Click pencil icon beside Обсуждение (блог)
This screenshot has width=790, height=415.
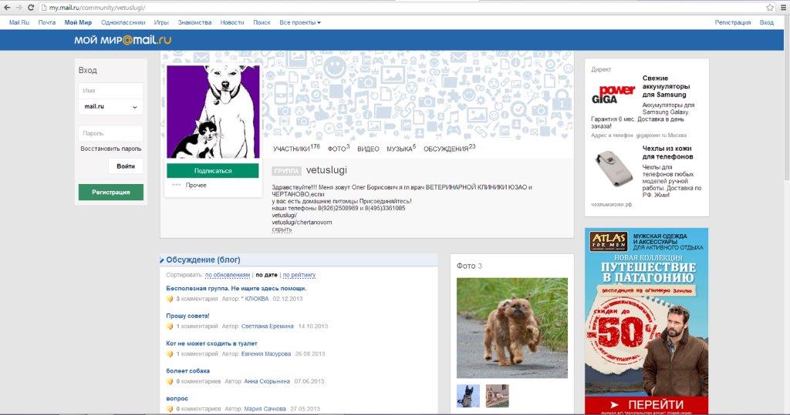point(162,260)
